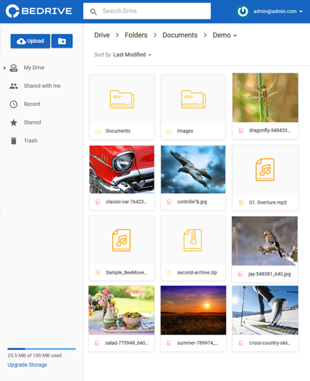The height and width of the screenshot is (381, 310).
Task: Select the summer-789974 sunset thumbnail
Action: [193, 310]
